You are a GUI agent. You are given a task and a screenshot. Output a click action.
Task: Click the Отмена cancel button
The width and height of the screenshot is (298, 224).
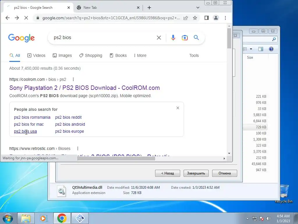pyautogui.click(x=224, y=173)
